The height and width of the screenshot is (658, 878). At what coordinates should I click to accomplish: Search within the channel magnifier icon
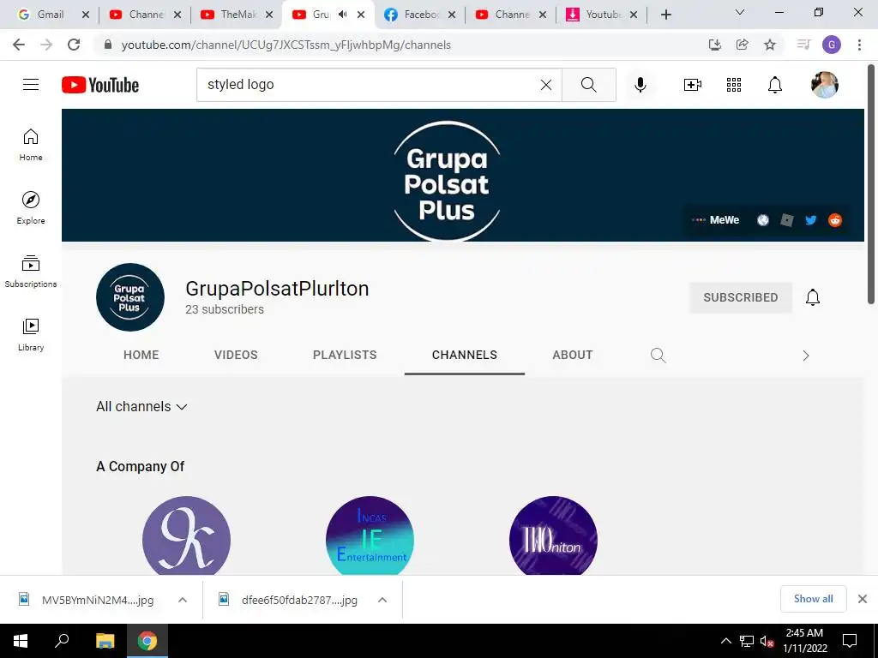pyautogui.click(x=658, y=356)
